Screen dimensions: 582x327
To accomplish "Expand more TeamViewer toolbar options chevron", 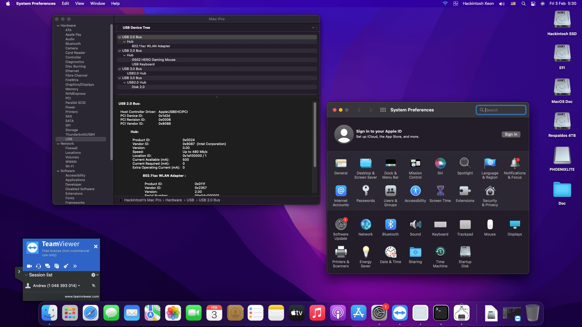I will pyautogui.click(x=75, y=266).
